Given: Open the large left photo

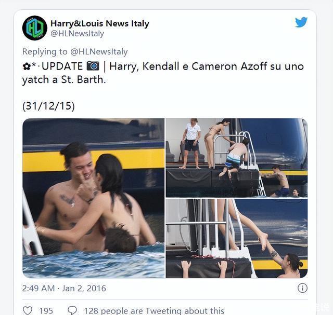Looking at the screenshot, I should click(x=93, y=198).
